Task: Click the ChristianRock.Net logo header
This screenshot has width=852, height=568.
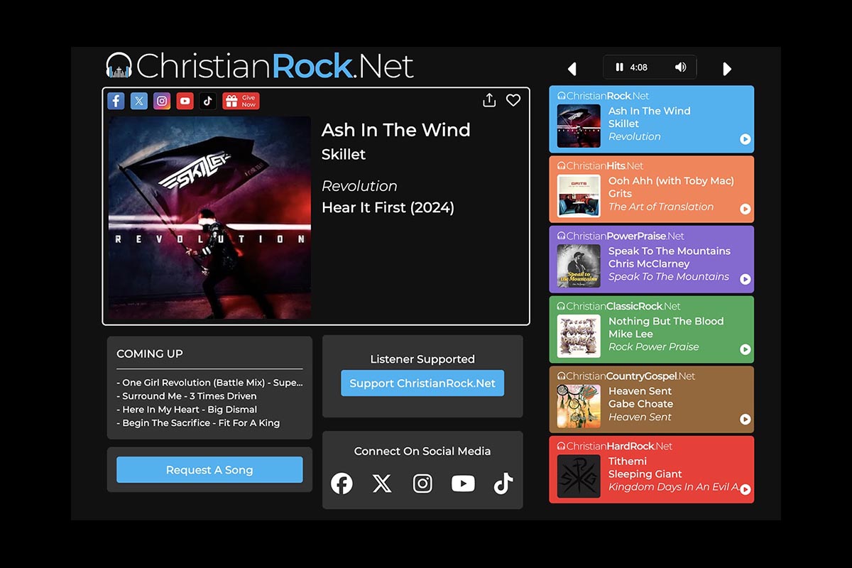Action: point(260,66)
